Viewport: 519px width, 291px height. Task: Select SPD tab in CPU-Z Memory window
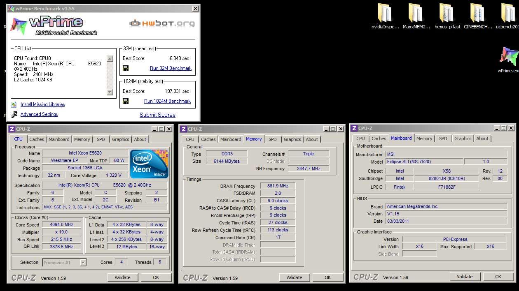coord(273,139)
